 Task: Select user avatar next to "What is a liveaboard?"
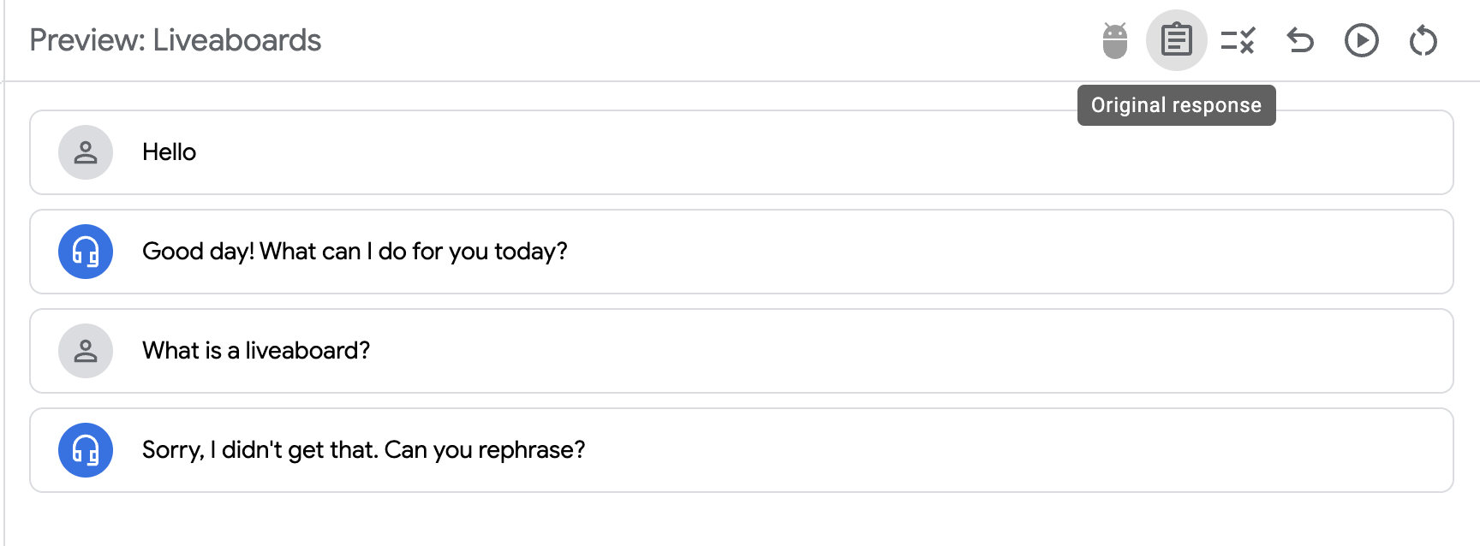click(x=86, y=351)
